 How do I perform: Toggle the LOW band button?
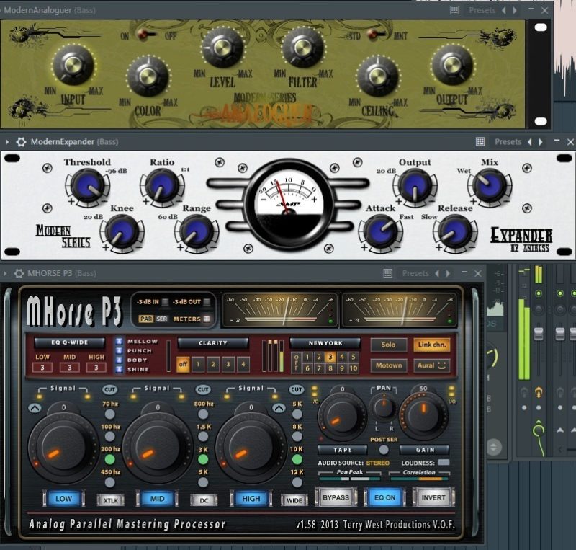[63, 499]
